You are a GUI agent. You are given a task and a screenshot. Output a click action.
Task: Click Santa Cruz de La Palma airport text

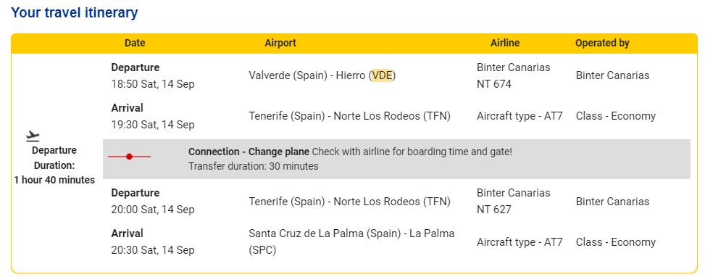click(x=351, y=242)
